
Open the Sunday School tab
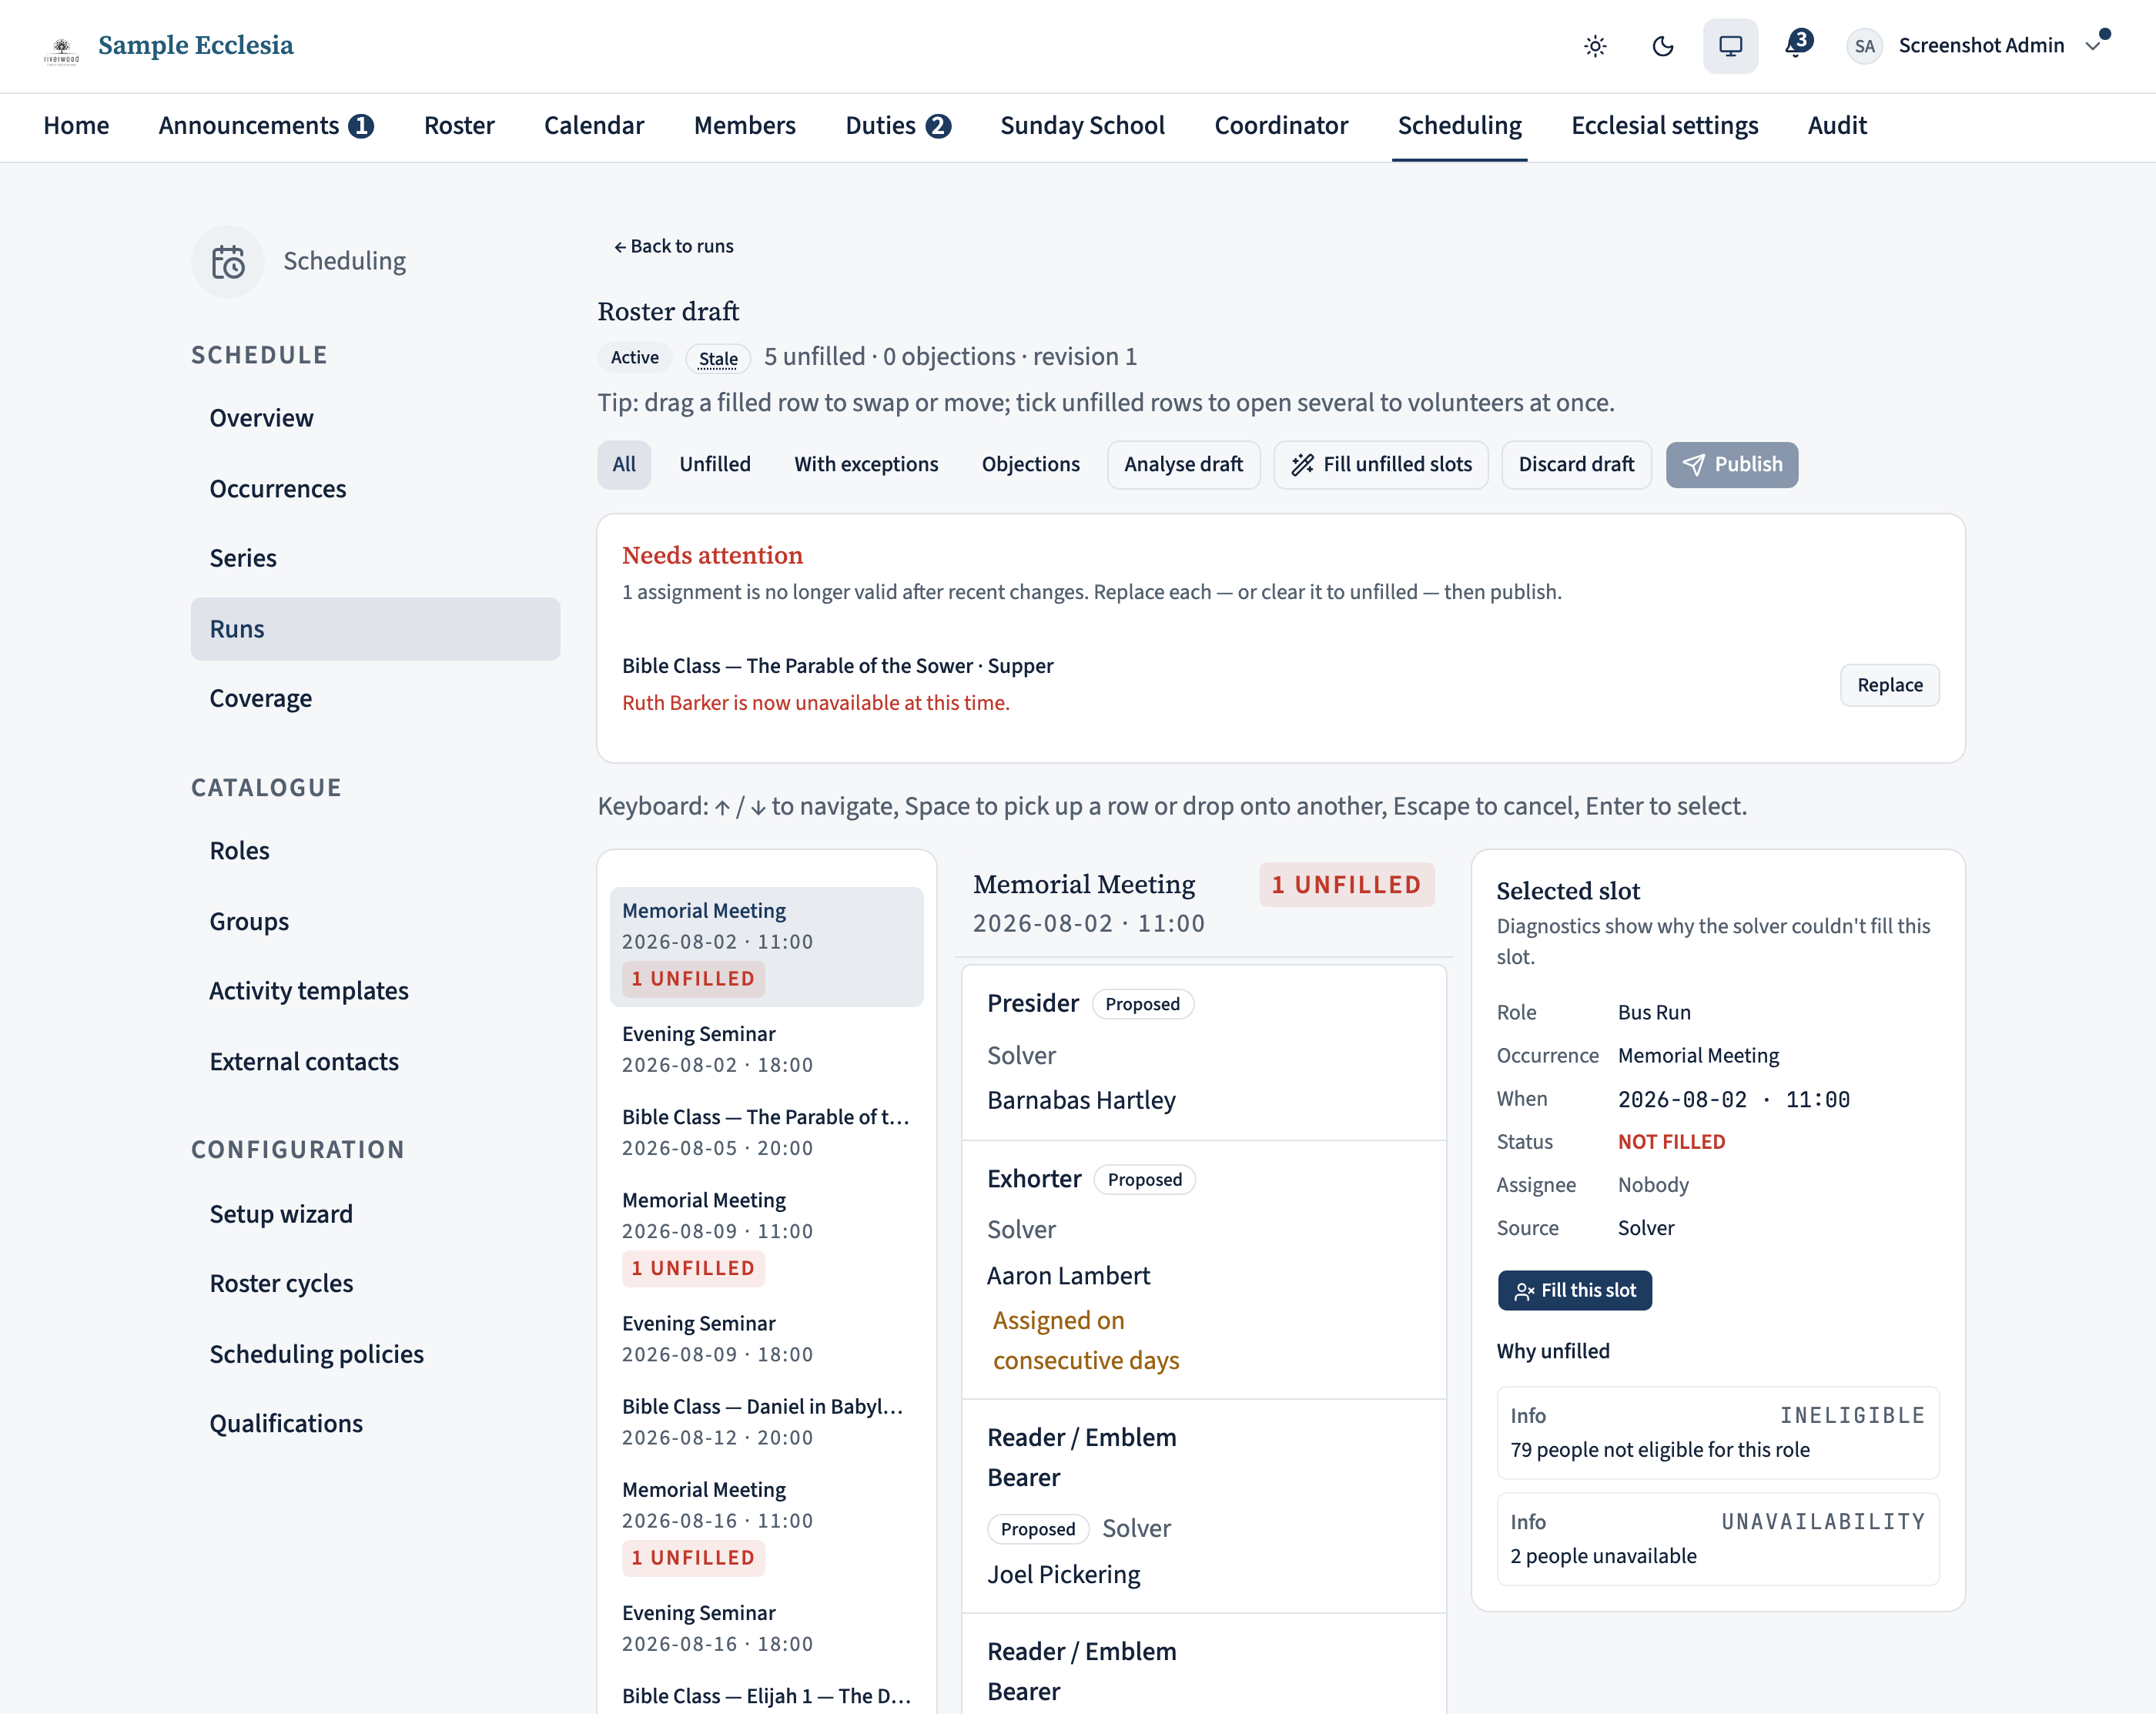point(1082,126)
